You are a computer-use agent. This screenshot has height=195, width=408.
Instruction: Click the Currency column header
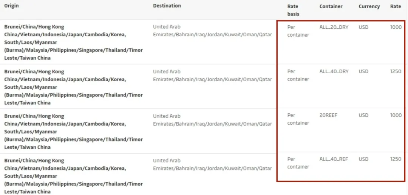click(369, 6)
